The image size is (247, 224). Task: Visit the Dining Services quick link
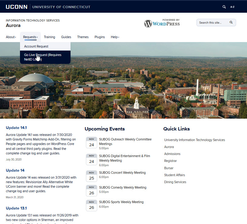point(175,182)
